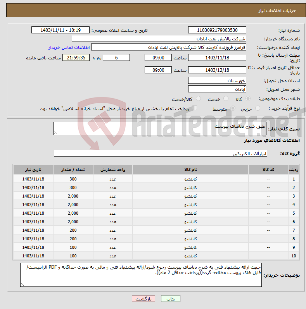Click the چاپ print button
306x309 pixels.
[x=171, y=299]
